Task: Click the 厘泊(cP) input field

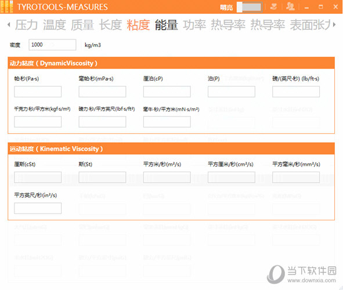Action: [167, 92]
